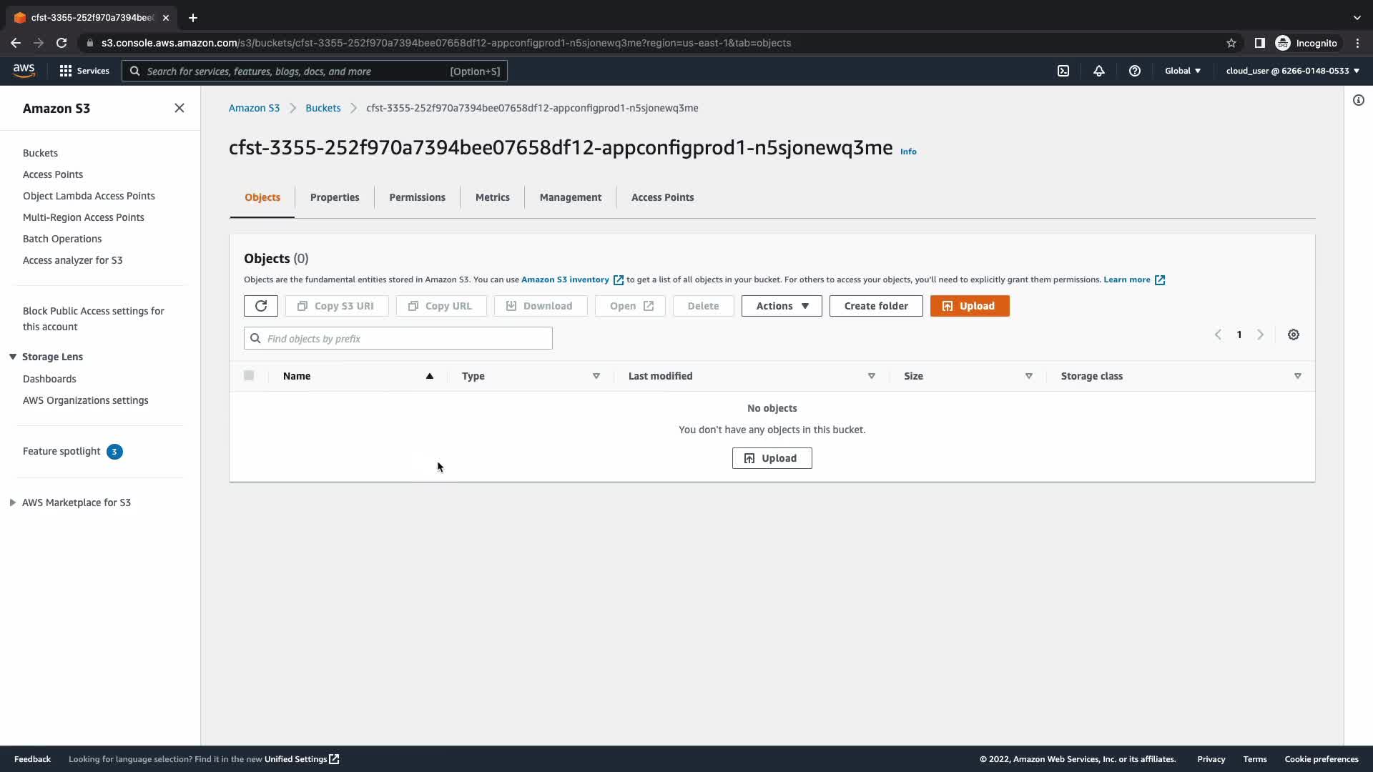This screenshot has width=1373, height=772.
Task: Open the AWS CloudShell icon
Action: coord(1063,71)
